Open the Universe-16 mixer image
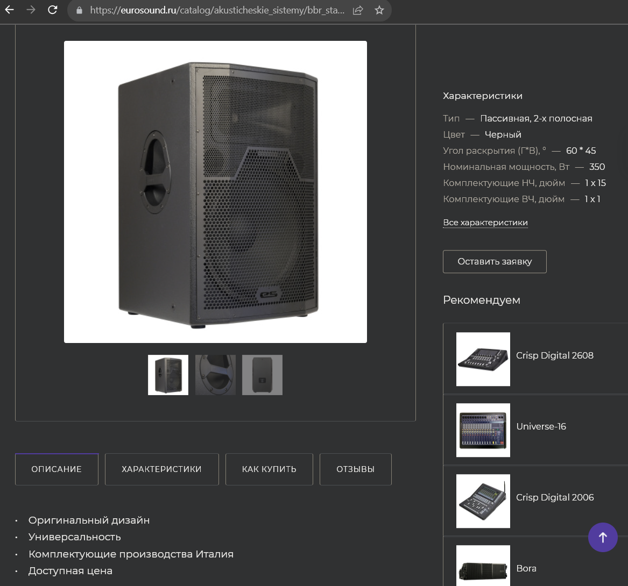Screen dimensions: 628x586 tap(483, 430)
